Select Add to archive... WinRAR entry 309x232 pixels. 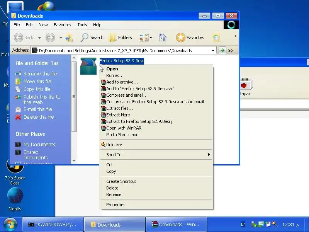pos(156,82)
